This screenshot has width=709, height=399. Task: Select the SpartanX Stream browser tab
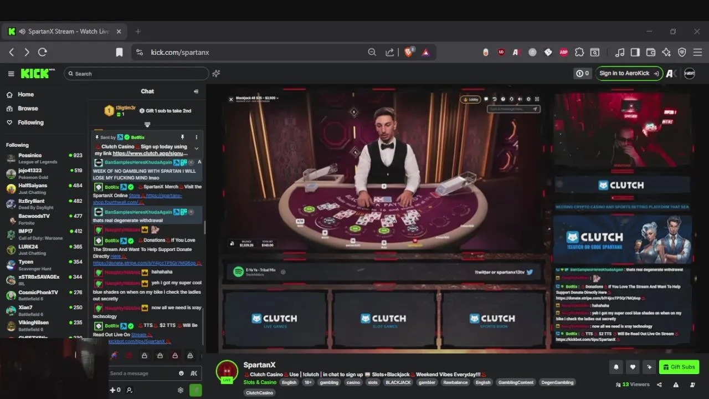[x=65, y=32]
